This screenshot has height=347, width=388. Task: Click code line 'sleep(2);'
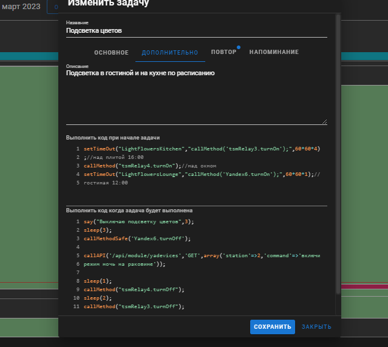tap(98, 298)
